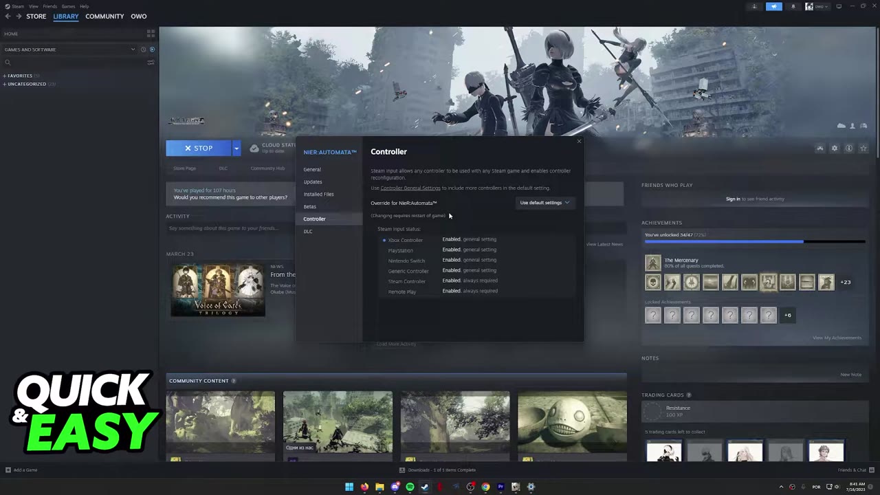Viewport: 880px width, 495px height.
Task: Click Add a Game at bottom left
Action: tap(21, 470)
